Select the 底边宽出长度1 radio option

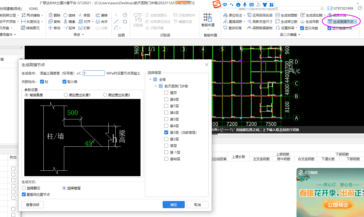coord(66,95)
